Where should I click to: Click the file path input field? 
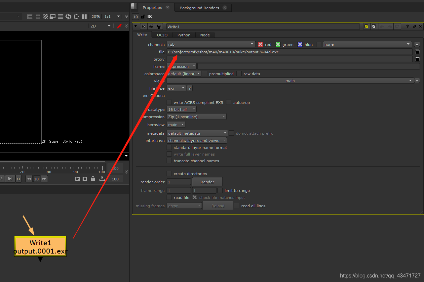289,52
